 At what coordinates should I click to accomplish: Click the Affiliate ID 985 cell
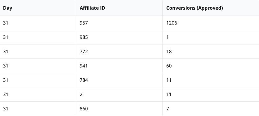[119, 37]
